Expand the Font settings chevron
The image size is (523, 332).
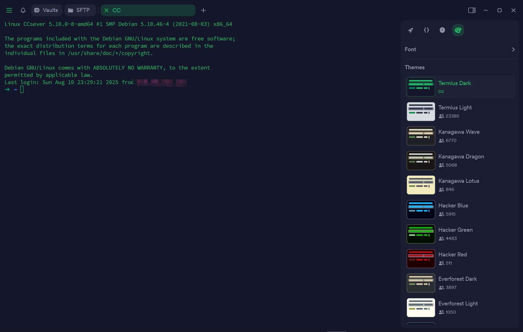tap(513, 49)
